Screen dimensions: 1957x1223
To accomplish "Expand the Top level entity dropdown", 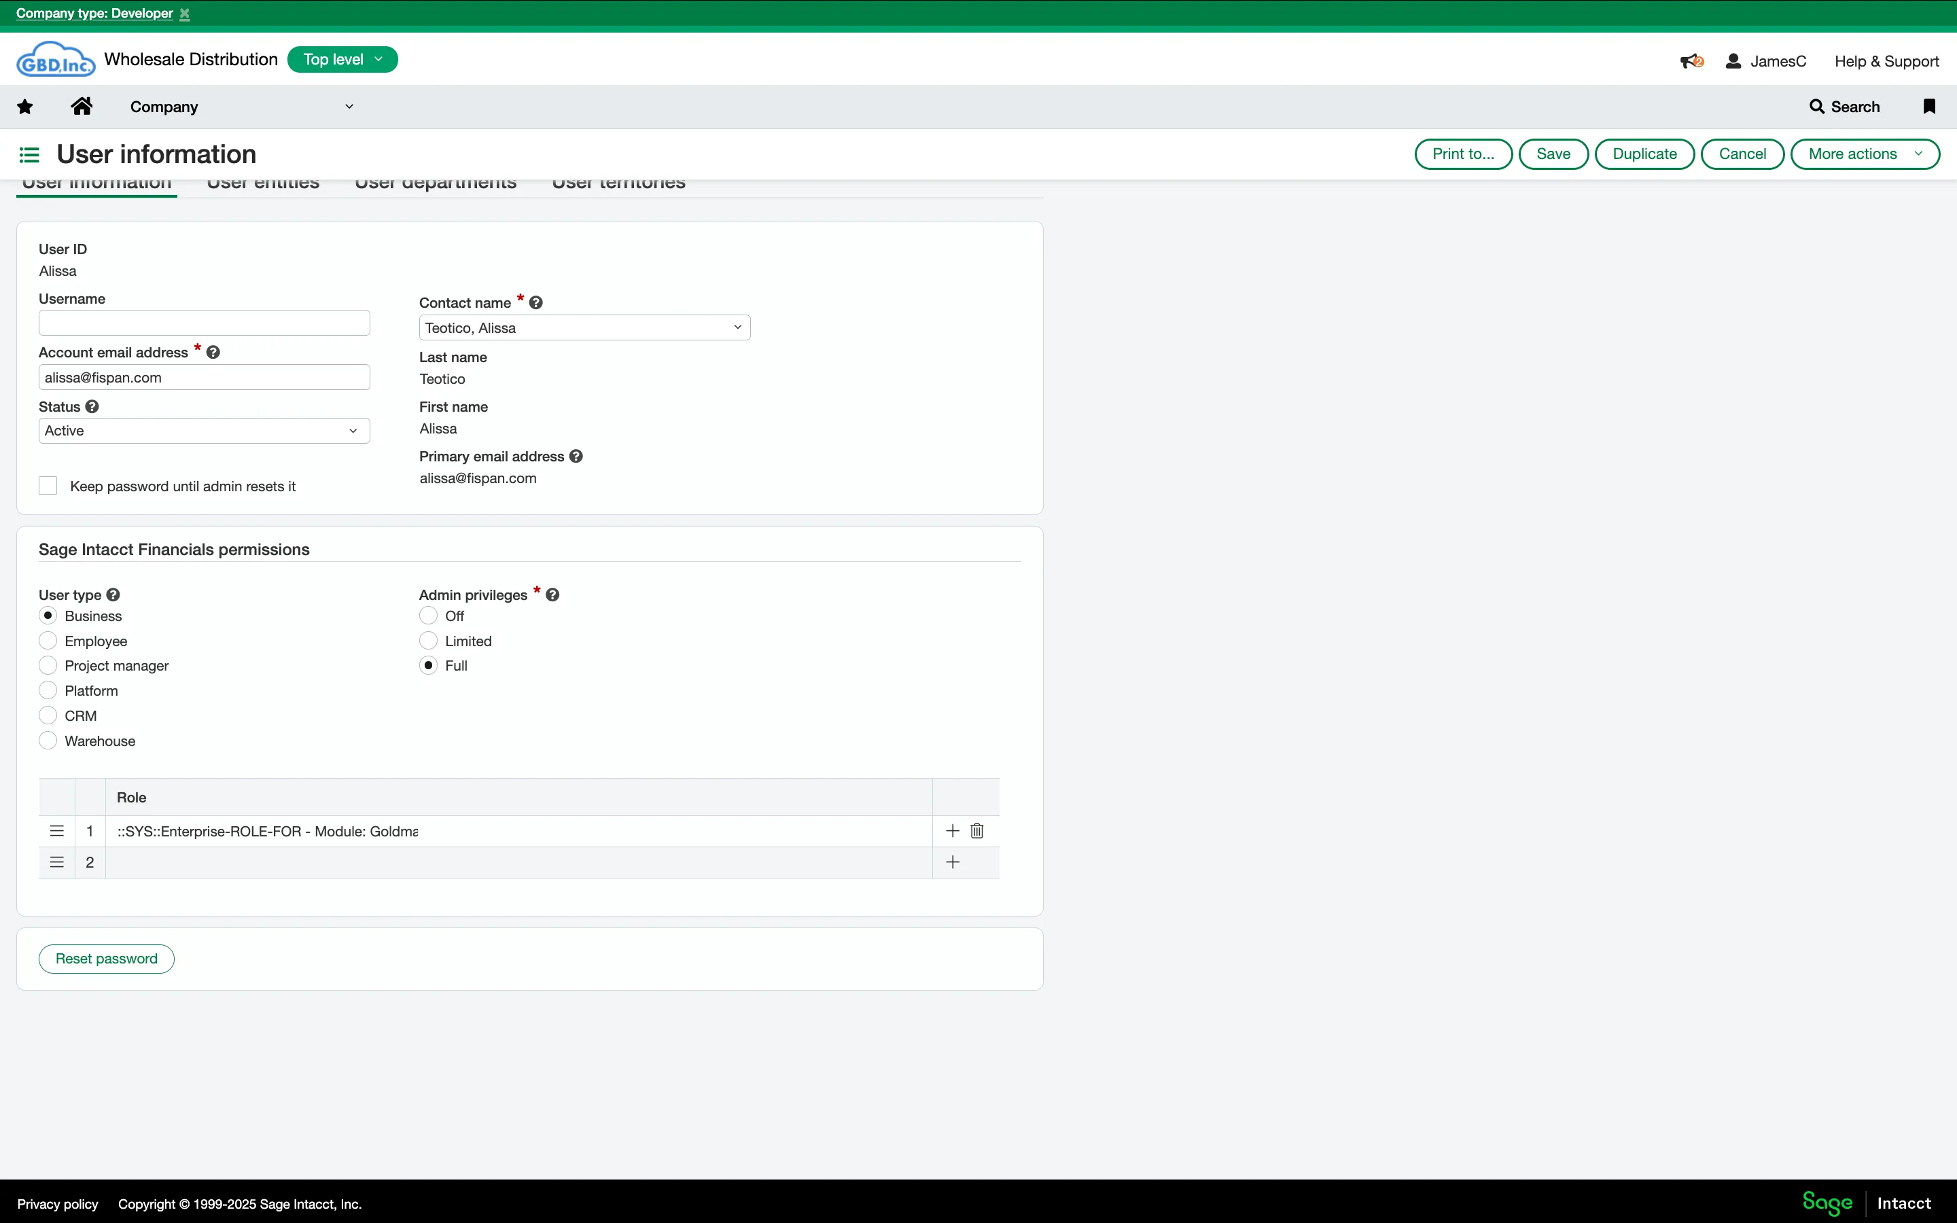I will [x=343, y=60].
